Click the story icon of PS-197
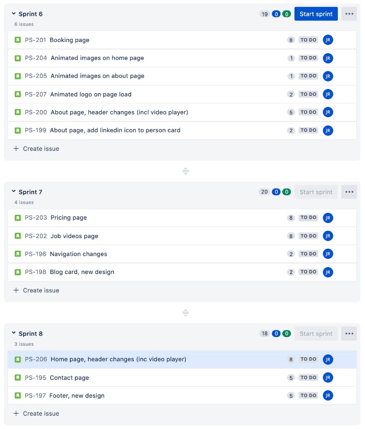Screen dimensions: 365x429 click(x=18, y=396)
